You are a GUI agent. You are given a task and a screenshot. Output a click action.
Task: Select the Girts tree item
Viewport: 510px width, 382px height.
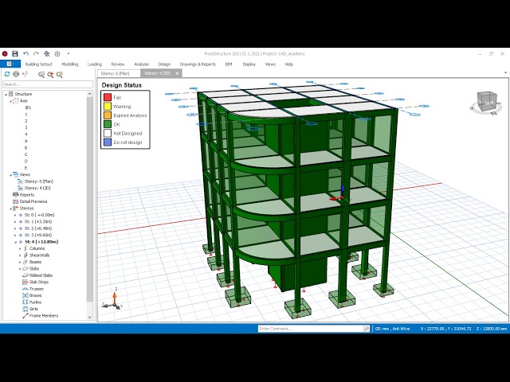pos(30,309)
